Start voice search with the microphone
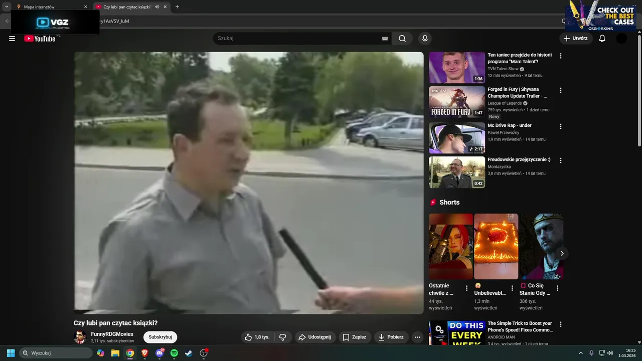The width and height of the screenshot is (642, 361). pyautogui.click(x=425, y=39)
